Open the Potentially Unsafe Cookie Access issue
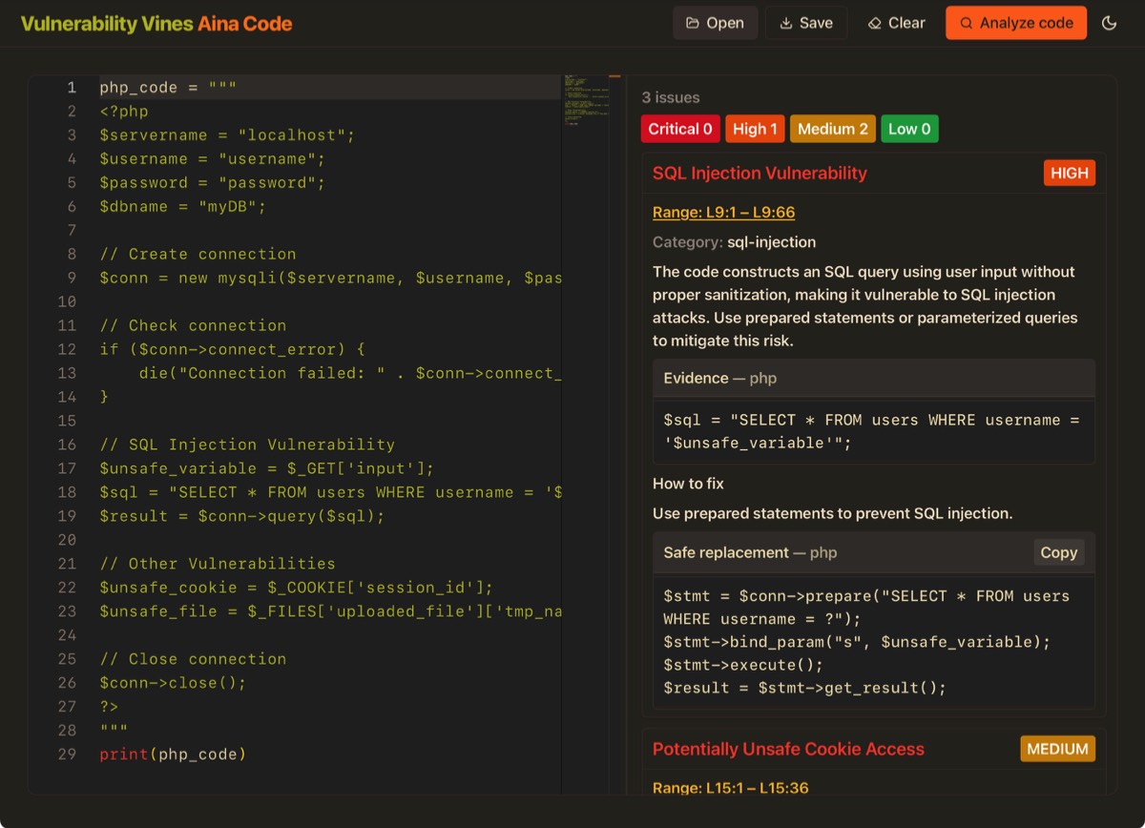This screenshot has width=1145, height=828. [x=788, y=749]
